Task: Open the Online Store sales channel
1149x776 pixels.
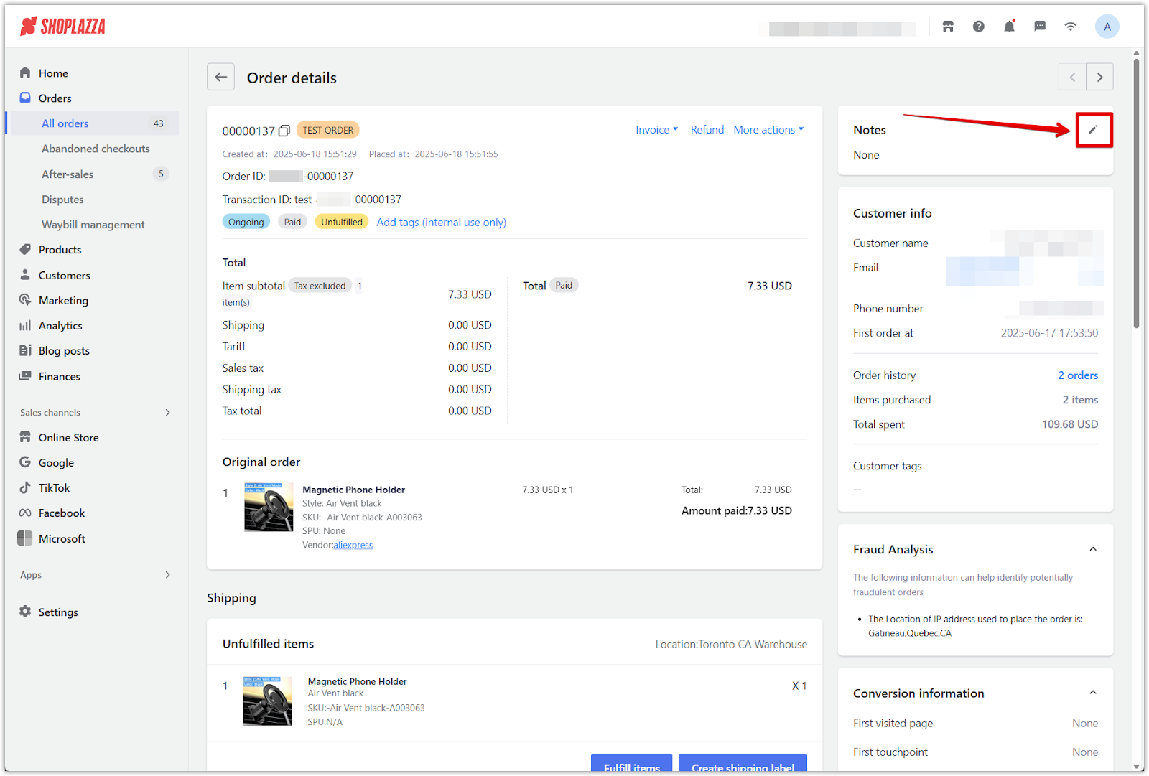Action: click(x=68, y=438)
